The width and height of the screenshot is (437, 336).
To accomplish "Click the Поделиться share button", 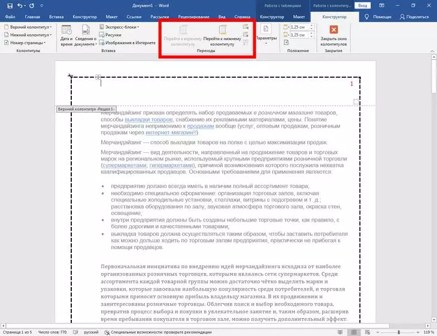I will (x=414, y=17).
